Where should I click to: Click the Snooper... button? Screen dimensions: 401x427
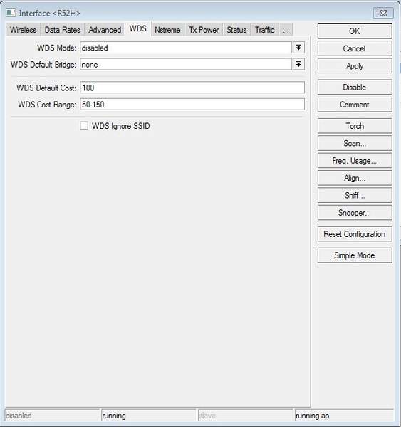pos(355,213)
